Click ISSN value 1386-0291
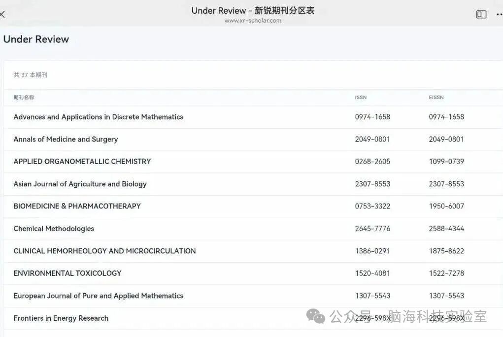503x337 pixels. tap(372, 251)
